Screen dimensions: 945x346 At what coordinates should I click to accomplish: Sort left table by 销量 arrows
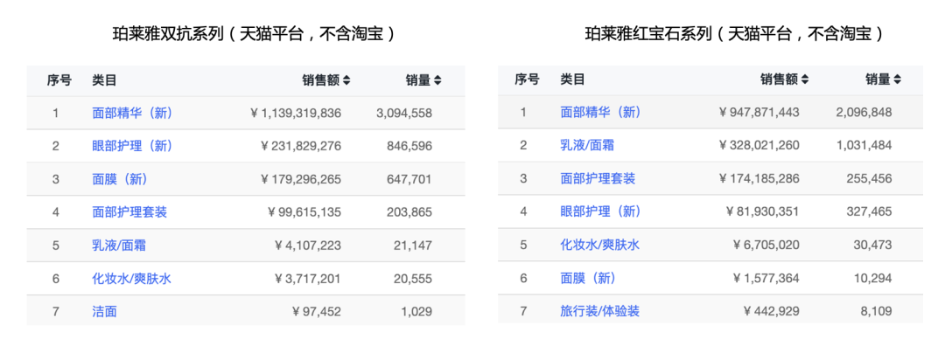click(x=437, y=80)
